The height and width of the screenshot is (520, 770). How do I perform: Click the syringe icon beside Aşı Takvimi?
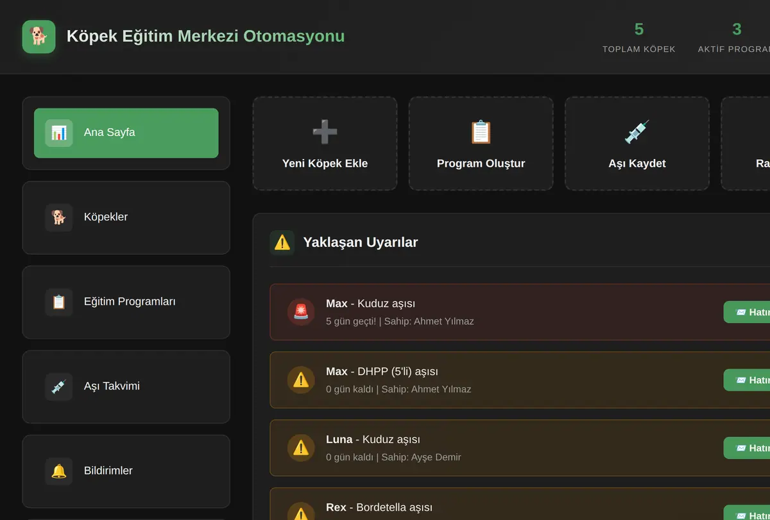click(x=59, y=387)
